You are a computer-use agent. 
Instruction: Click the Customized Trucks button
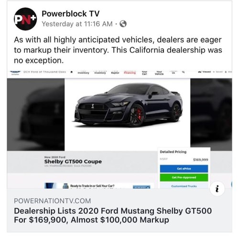(184, 185)
